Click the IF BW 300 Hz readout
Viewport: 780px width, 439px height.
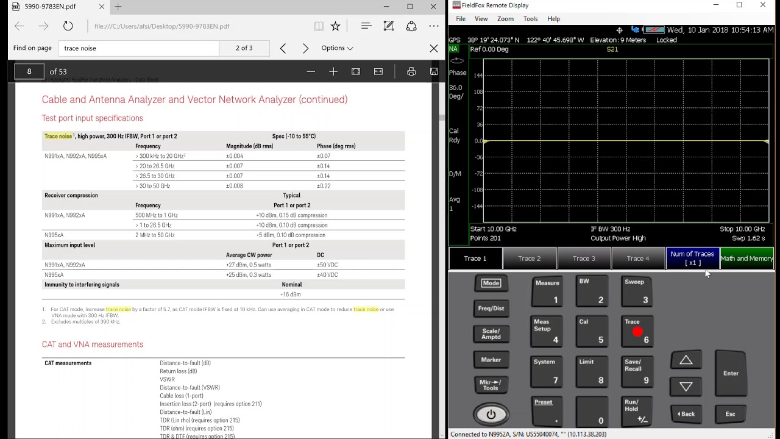pos(610,229)
